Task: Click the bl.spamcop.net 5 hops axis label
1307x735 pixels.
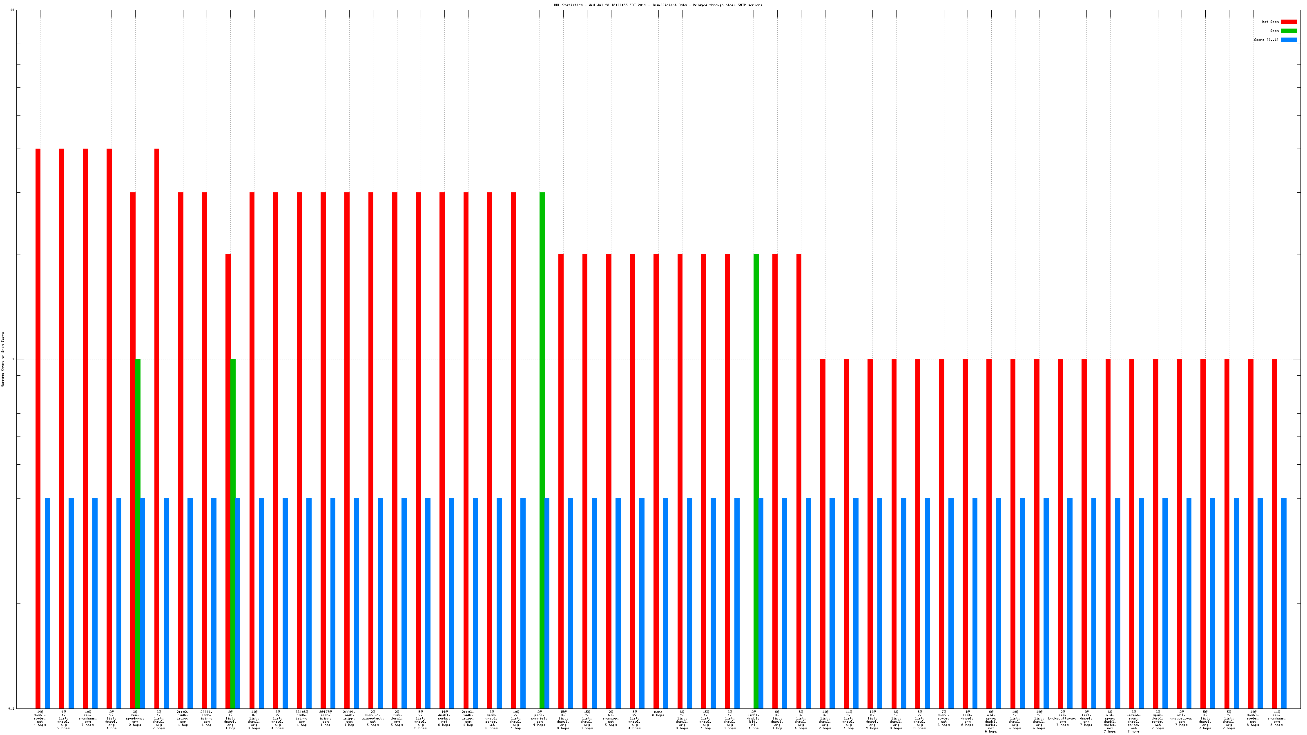Action: pos(611,718)
